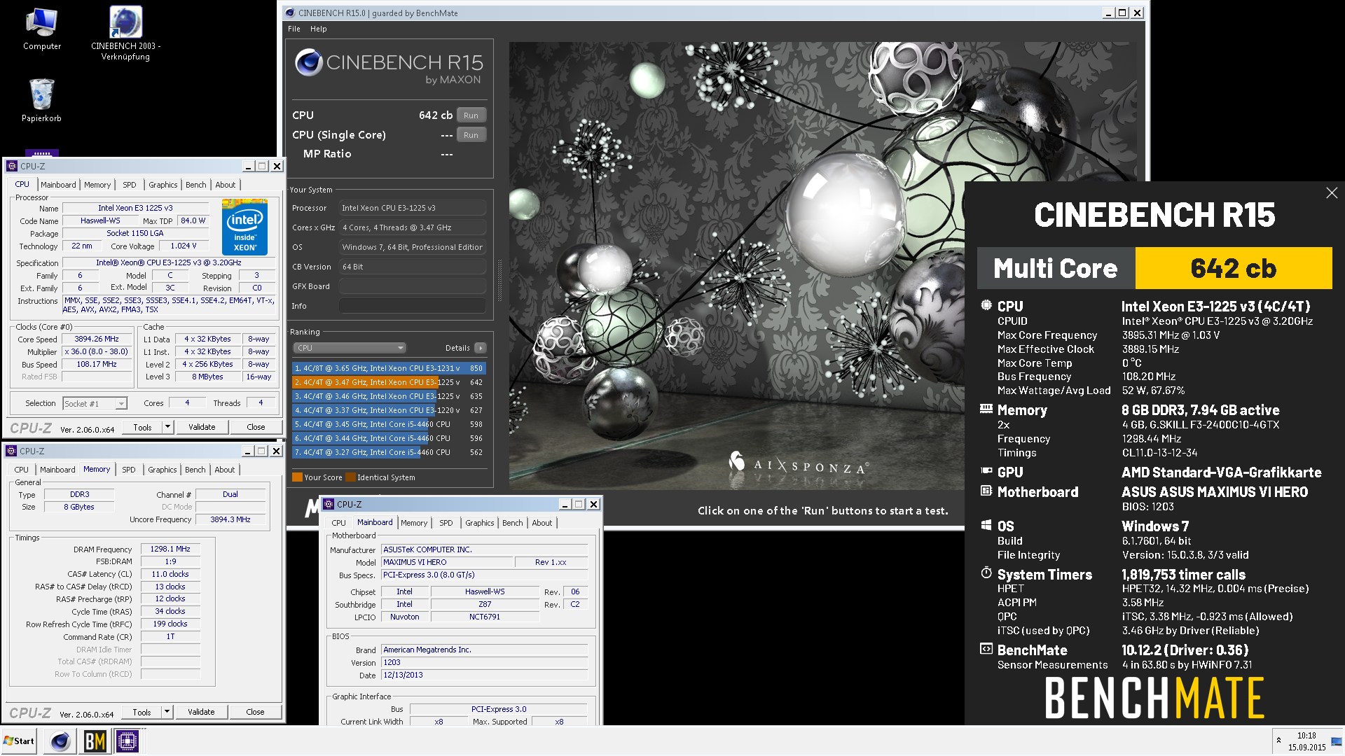Switch to Mainboard tab in top CPU-Z
Image resolution: width=1345 pixels, height=756 pixels.
[58, 185]
